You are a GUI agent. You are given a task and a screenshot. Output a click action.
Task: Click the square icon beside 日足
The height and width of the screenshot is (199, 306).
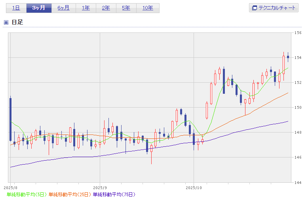pos(6,22)
